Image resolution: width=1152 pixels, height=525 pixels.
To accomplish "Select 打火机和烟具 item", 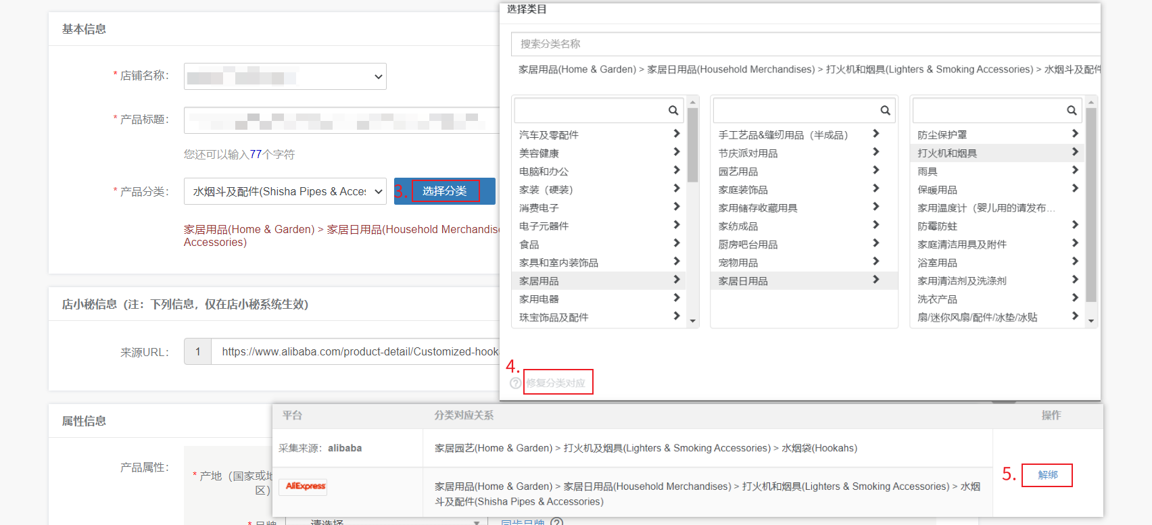I will pos(998,153).
